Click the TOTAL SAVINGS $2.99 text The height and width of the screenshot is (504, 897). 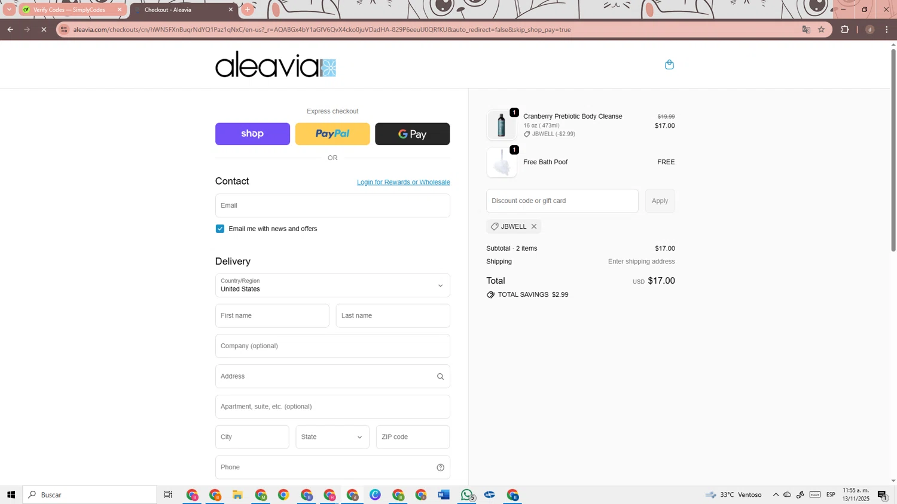click(x=533, y=295)
